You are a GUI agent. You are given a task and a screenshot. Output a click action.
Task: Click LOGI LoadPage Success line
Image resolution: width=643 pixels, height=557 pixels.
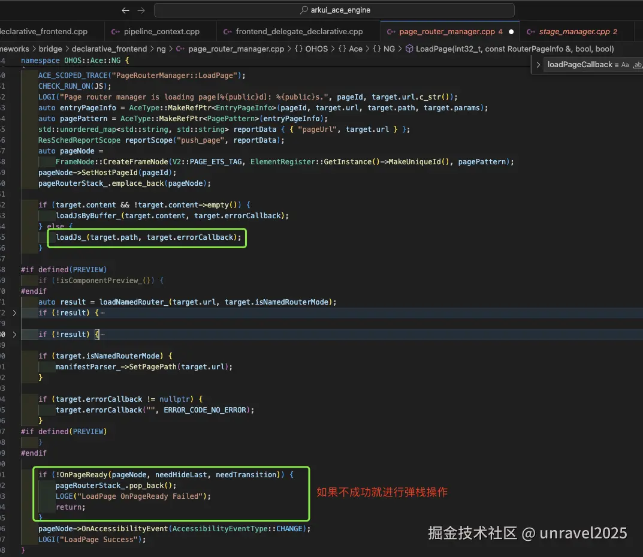[92, 540]
